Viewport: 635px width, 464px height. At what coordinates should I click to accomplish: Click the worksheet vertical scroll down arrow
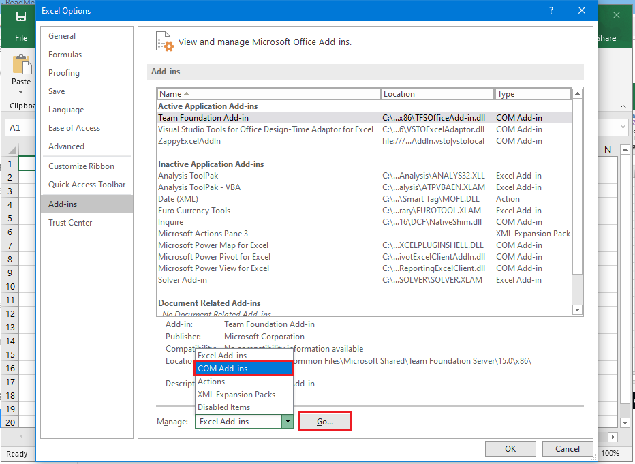coord(625,422)
